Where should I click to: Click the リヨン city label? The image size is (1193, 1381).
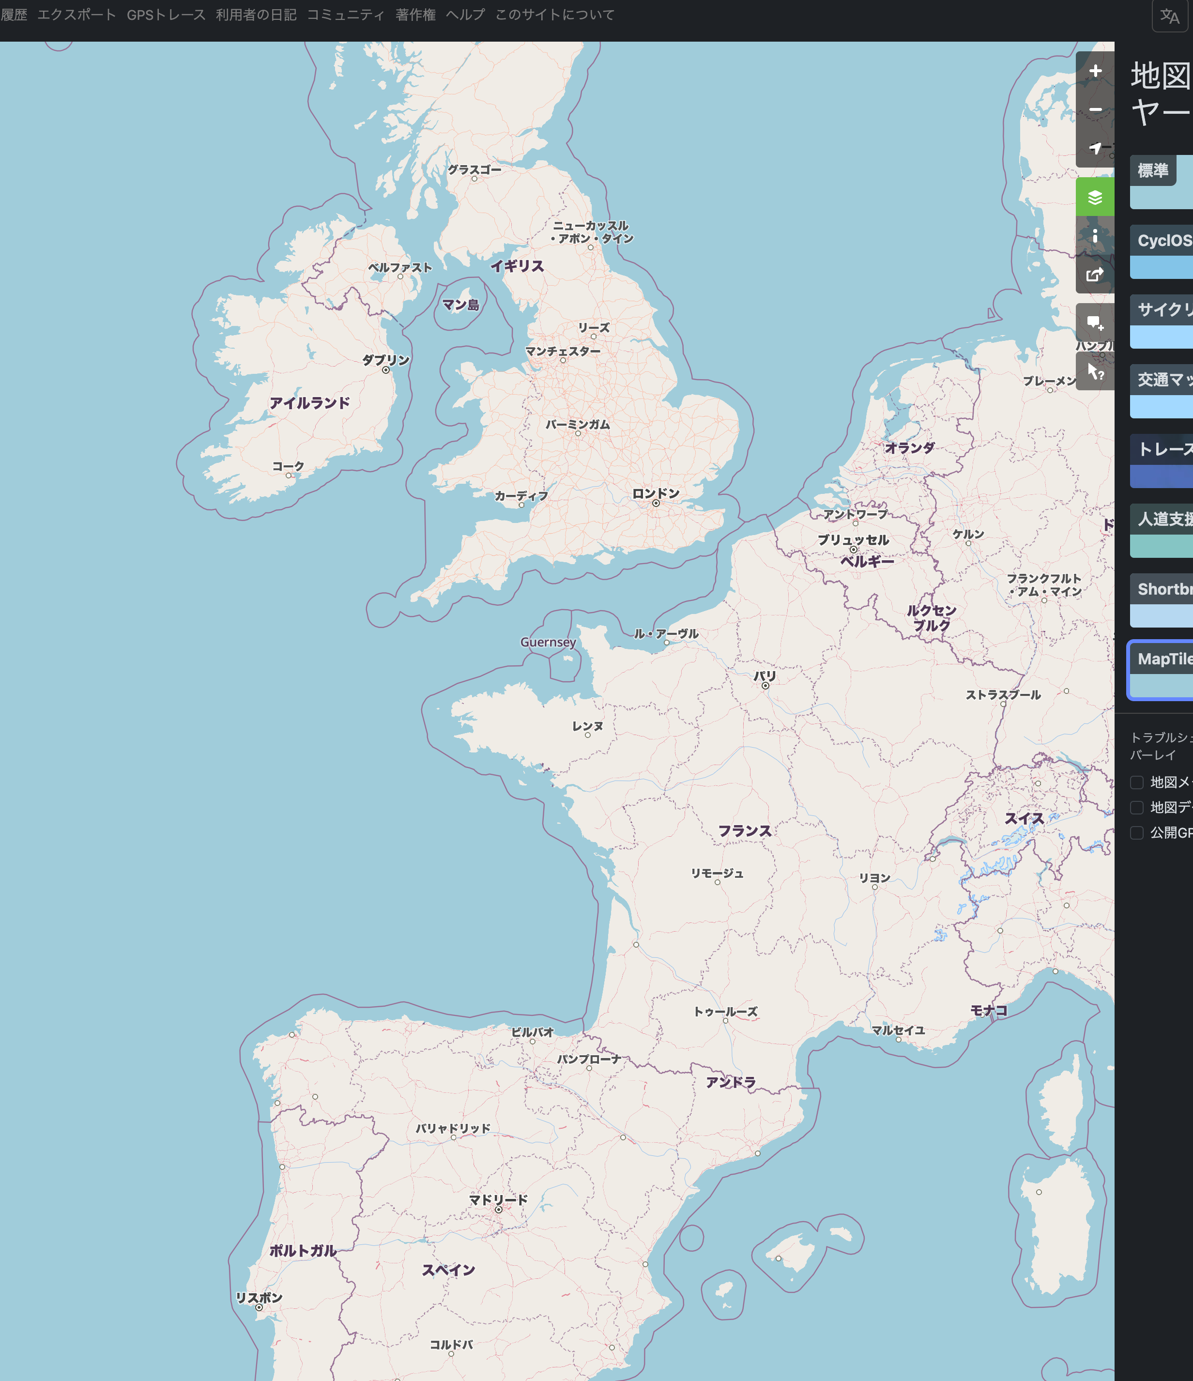coord(874,878)
